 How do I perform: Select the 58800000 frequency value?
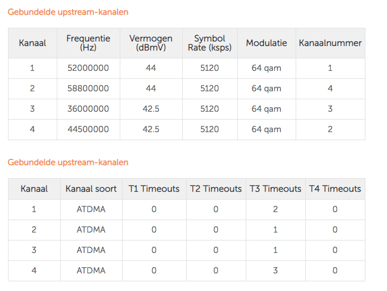[88, 88]
